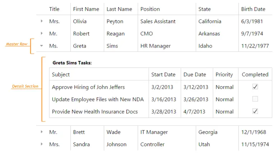Check Completed for Update Employee Files task
The width and height of the screenshot is (275, 153).
click(x=255, y=99)
